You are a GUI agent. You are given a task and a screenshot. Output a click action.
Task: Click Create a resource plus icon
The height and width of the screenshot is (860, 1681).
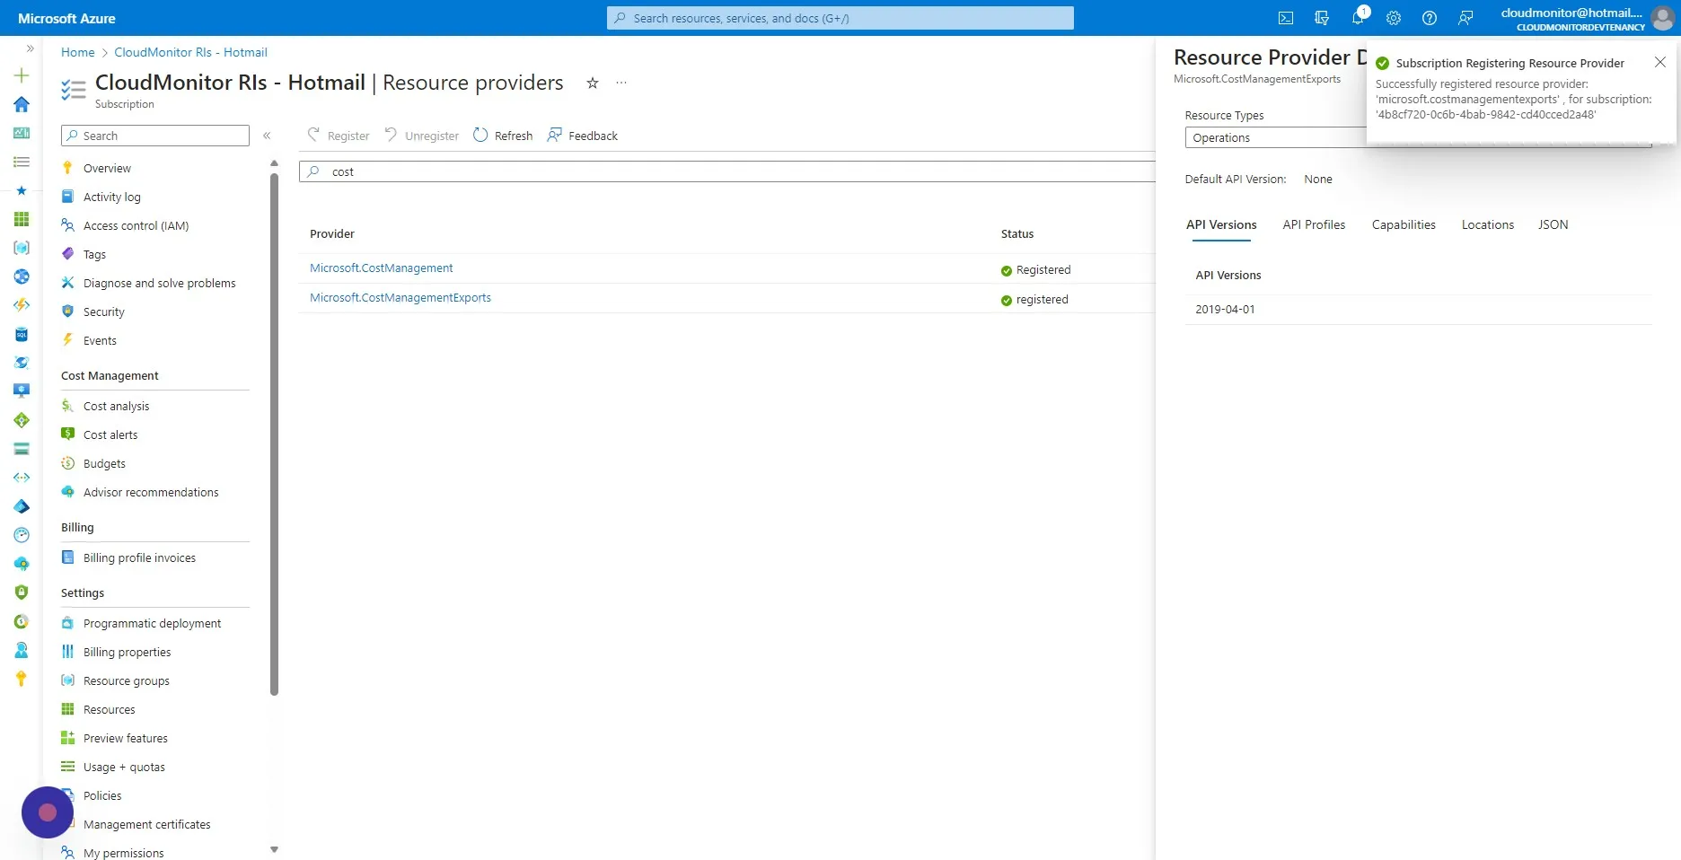pos(22,75)
